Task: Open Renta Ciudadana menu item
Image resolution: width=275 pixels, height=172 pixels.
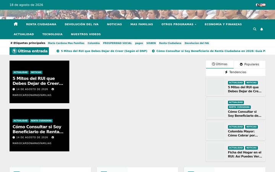Action: click(41, 24)
